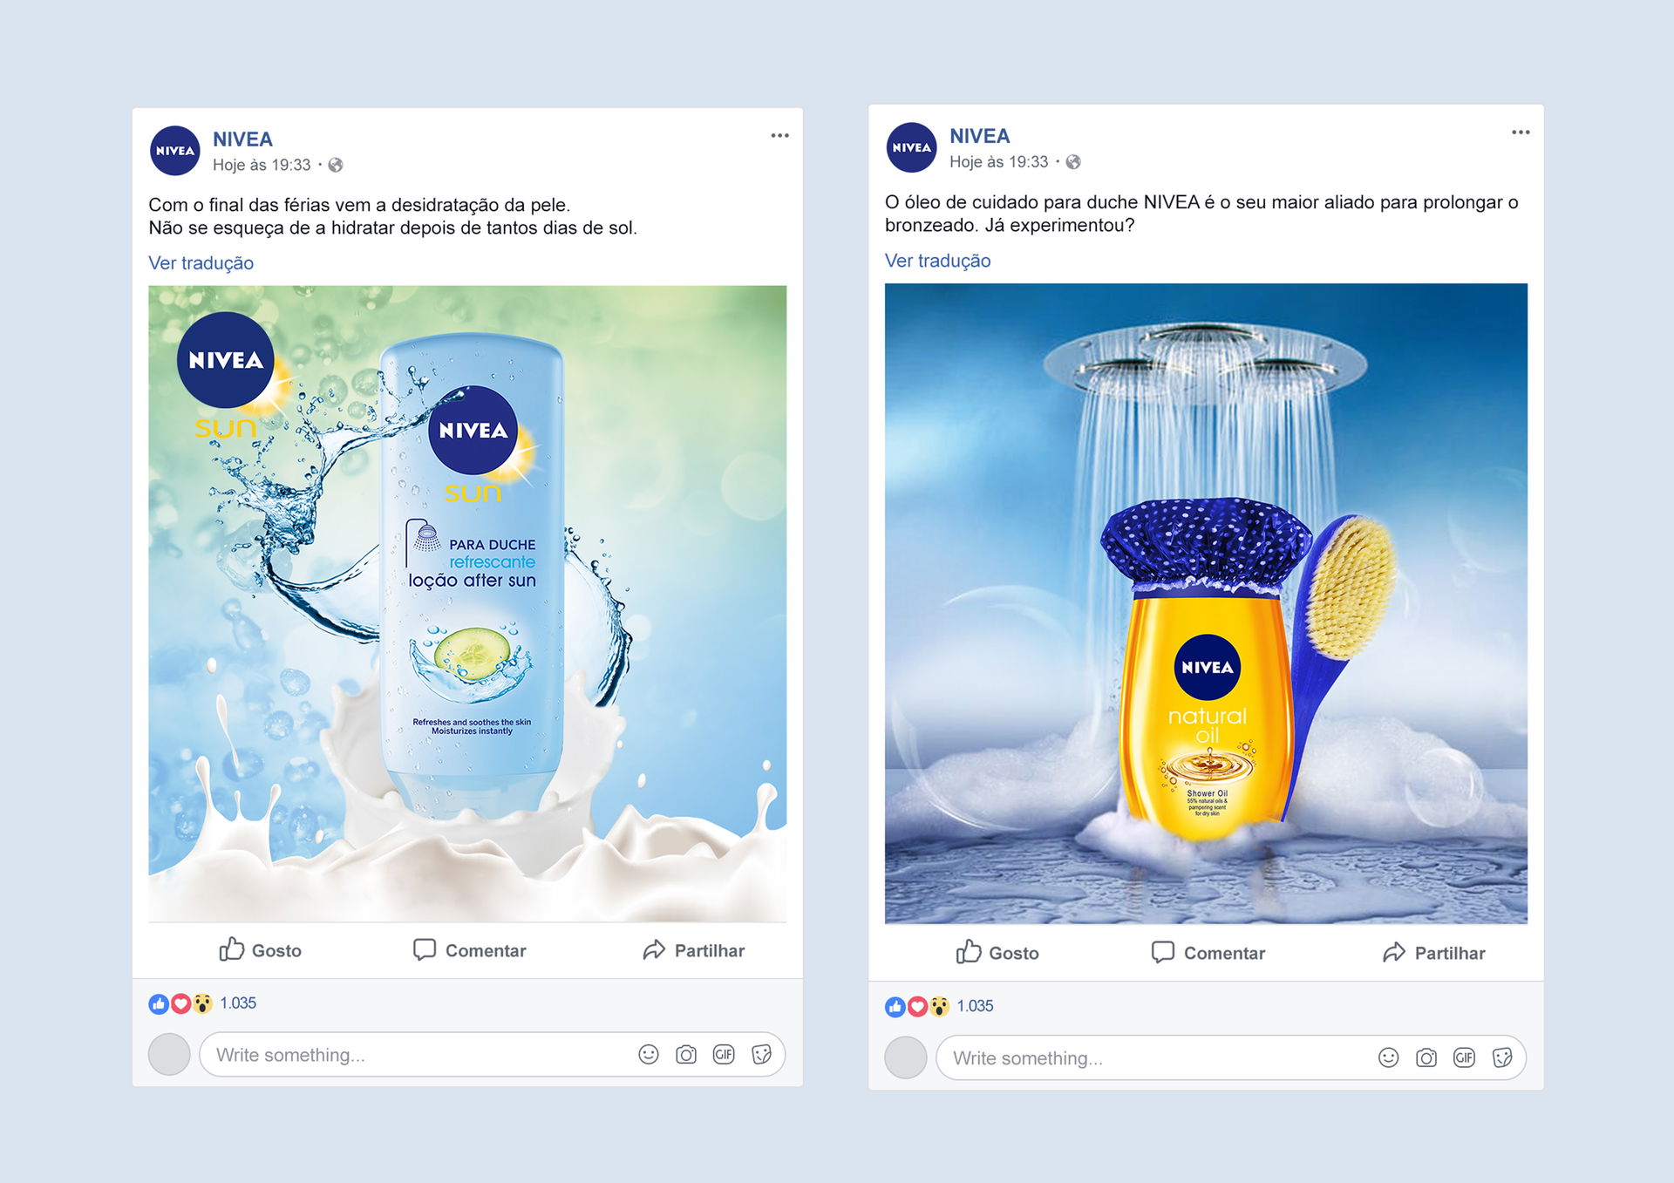Viewport: 1674px width, 1183px height.
Task: Click Ver tradução under the right post
Action: pyautogui.click(x=938, y=261)
